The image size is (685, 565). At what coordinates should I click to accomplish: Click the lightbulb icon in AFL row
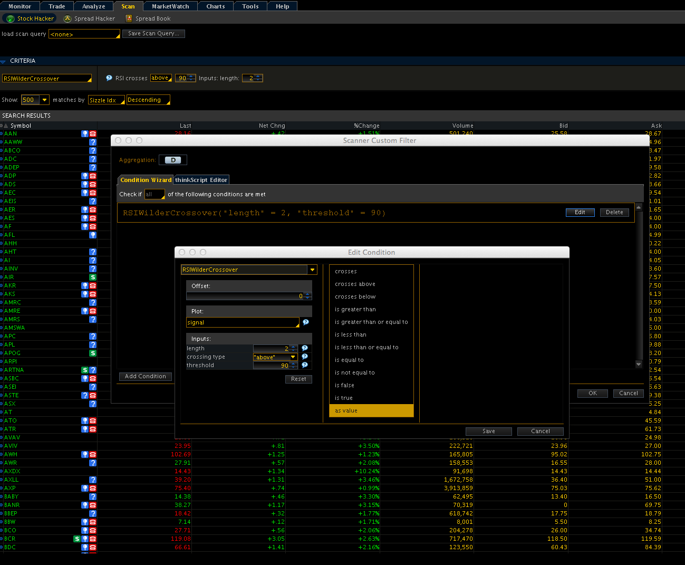click(93, 235)
